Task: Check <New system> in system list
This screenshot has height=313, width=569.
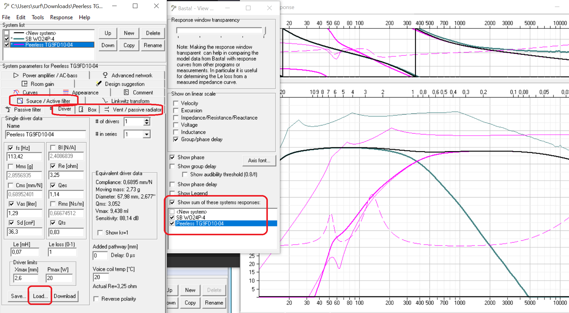Action: [7, 33]
